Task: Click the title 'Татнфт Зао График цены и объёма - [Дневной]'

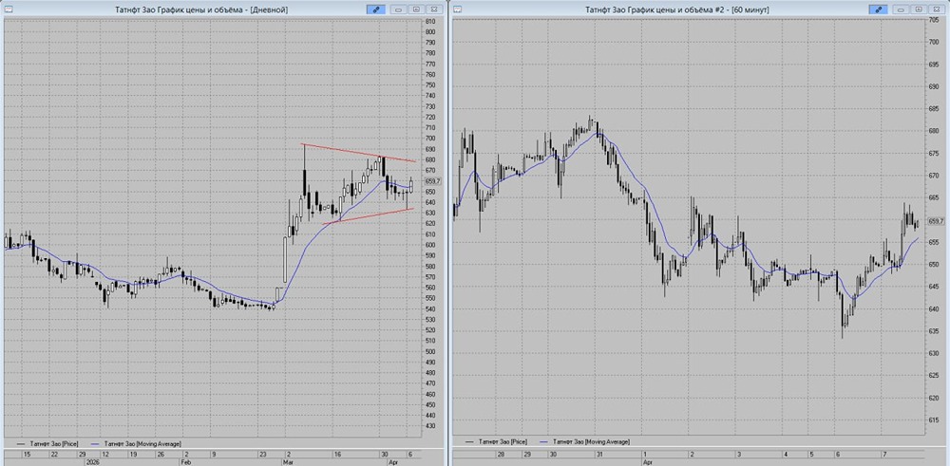Action: [201, 9]
